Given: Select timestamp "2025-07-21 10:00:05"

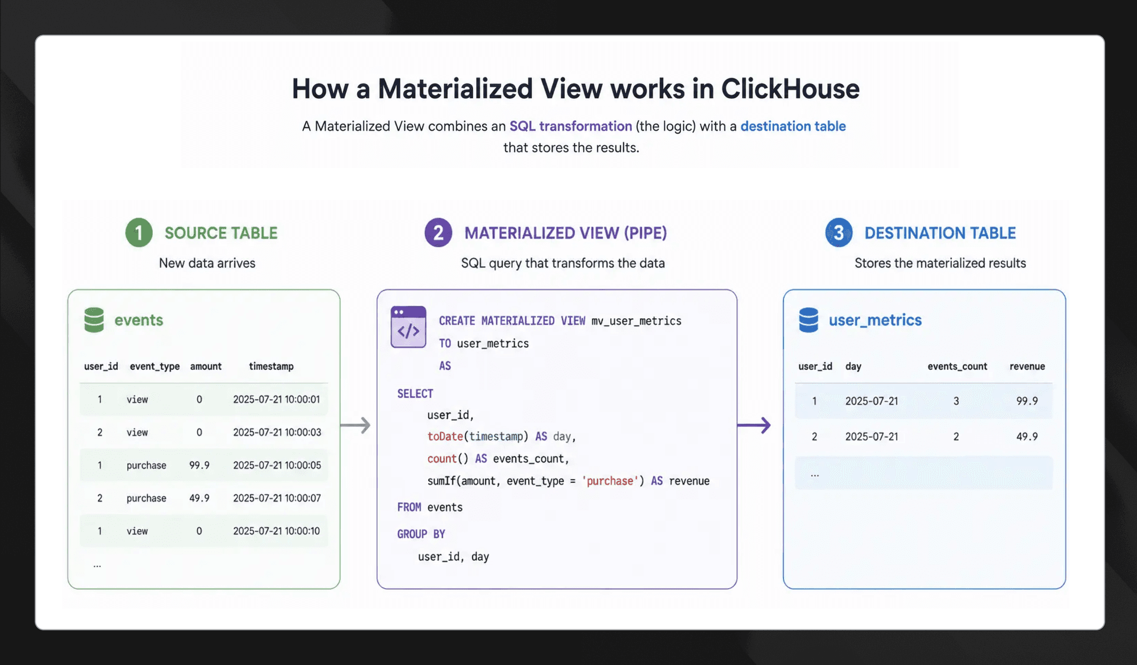Looking at the screenshot, I should (277, 466).
